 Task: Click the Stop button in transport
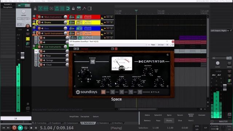(31, 128)
